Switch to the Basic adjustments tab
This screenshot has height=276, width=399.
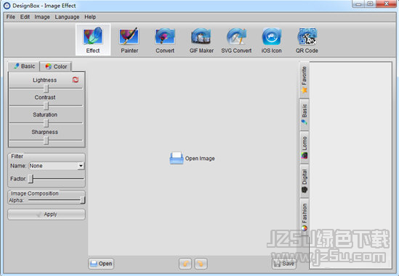[24, 66]
